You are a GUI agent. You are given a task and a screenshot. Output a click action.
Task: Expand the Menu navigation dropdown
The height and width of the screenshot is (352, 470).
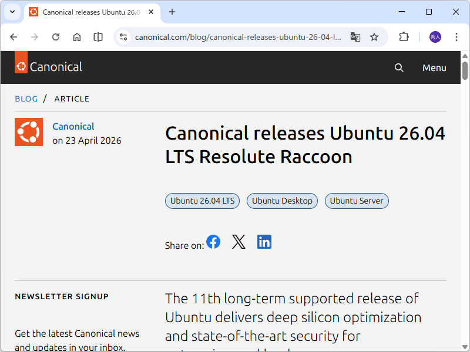tap(434, 67)
